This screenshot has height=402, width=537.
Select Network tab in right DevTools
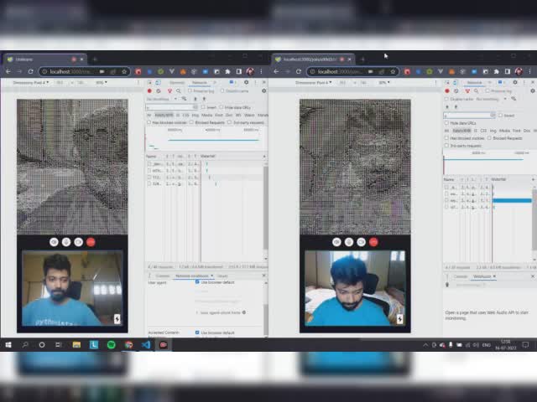[474, 82]
